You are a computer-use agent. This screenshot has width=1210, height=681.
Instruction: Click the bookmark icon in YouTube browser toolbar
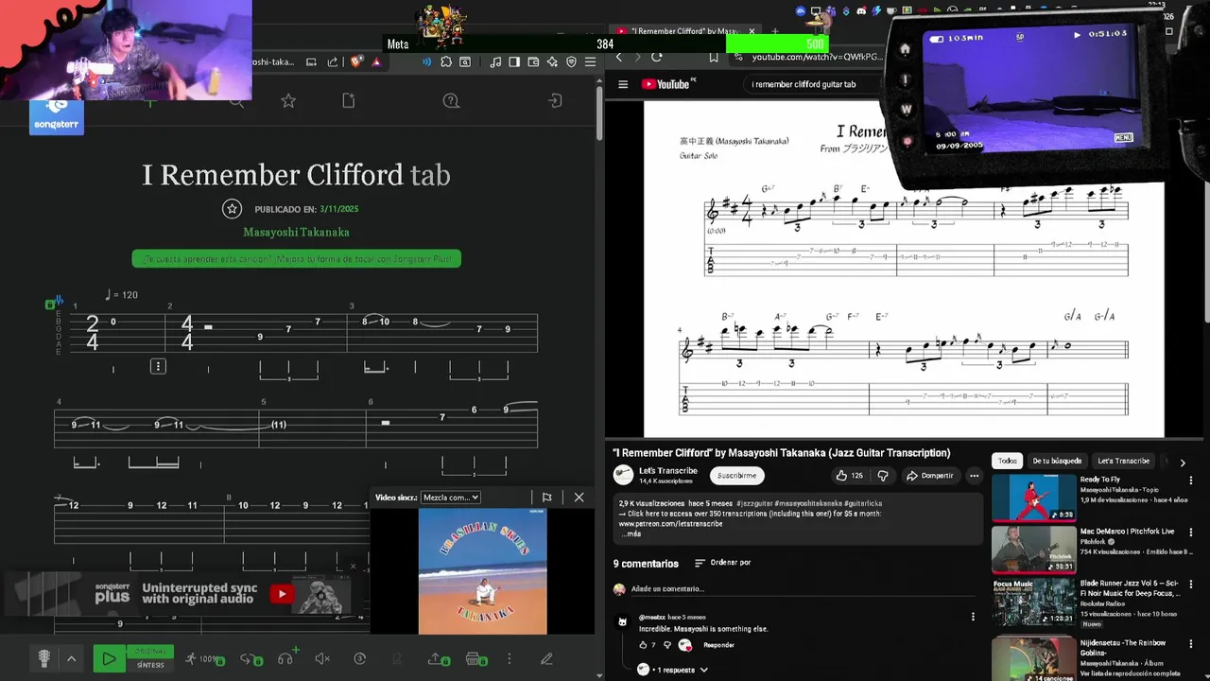click(714, 57)
